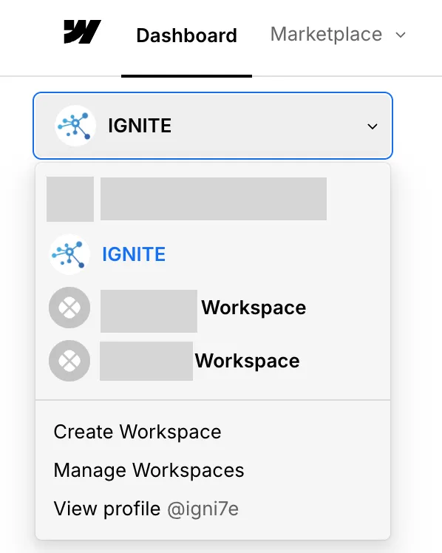Collapse the selector using its chevron arrow

click(x=373, y=126)
